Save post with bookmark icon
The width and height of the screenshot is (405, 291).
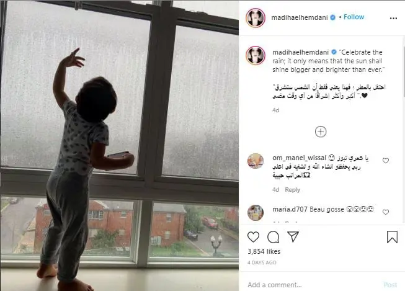(392, 237)
